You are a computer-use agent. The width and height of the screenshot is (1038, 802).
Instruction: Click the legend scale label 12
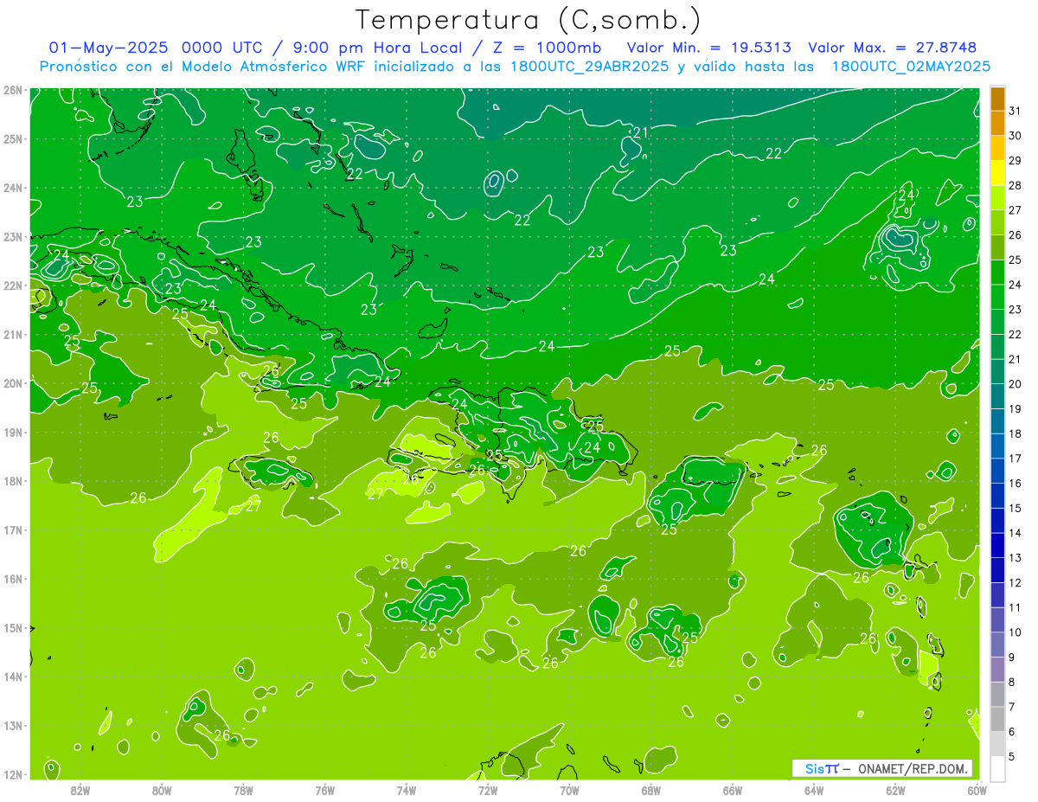1016,583
